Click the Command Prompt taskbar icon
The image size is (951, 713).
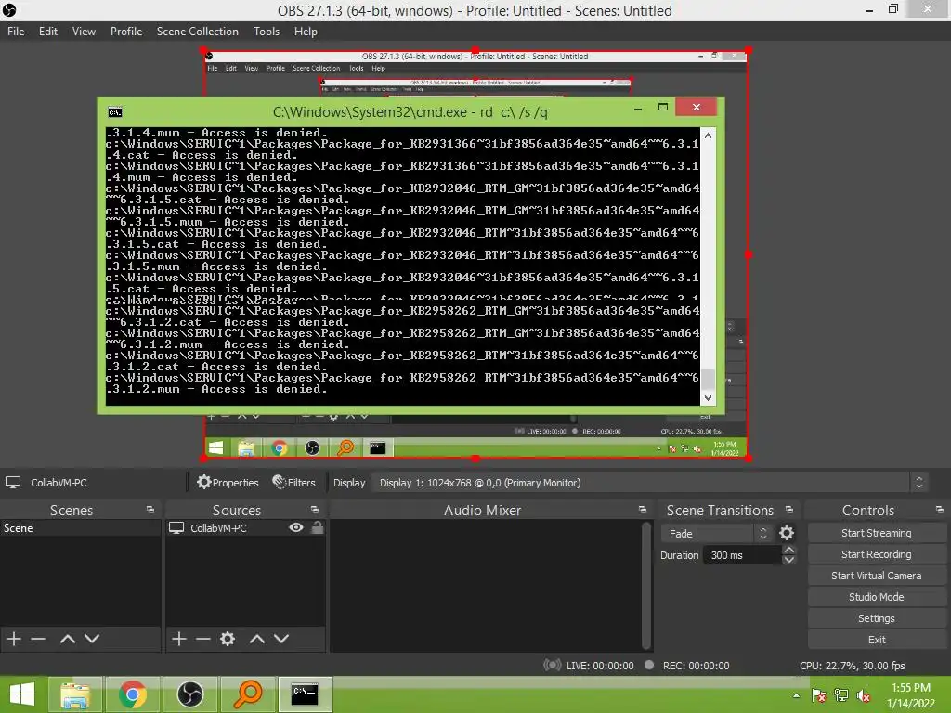click(305, 694)
